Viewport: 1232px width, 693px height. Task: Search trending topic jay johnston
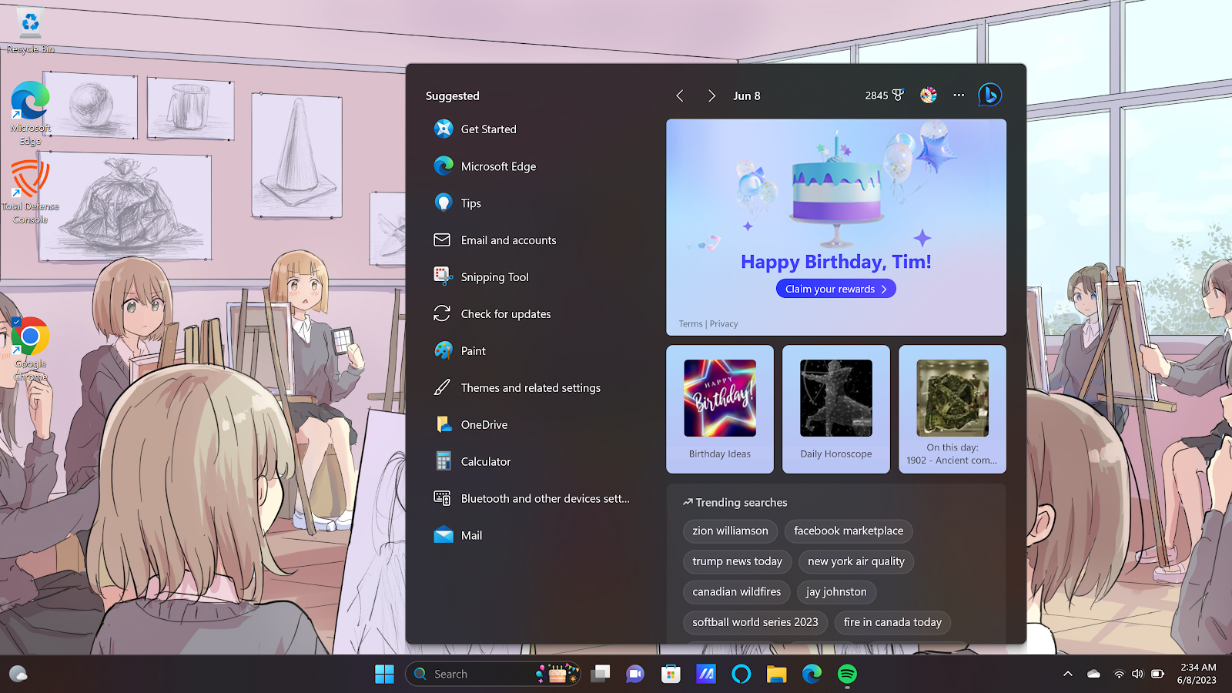(836, 591)
